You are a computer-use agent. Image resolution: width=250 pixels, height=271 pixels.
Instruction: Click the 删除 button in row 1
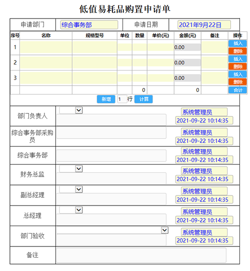(237, 51)
